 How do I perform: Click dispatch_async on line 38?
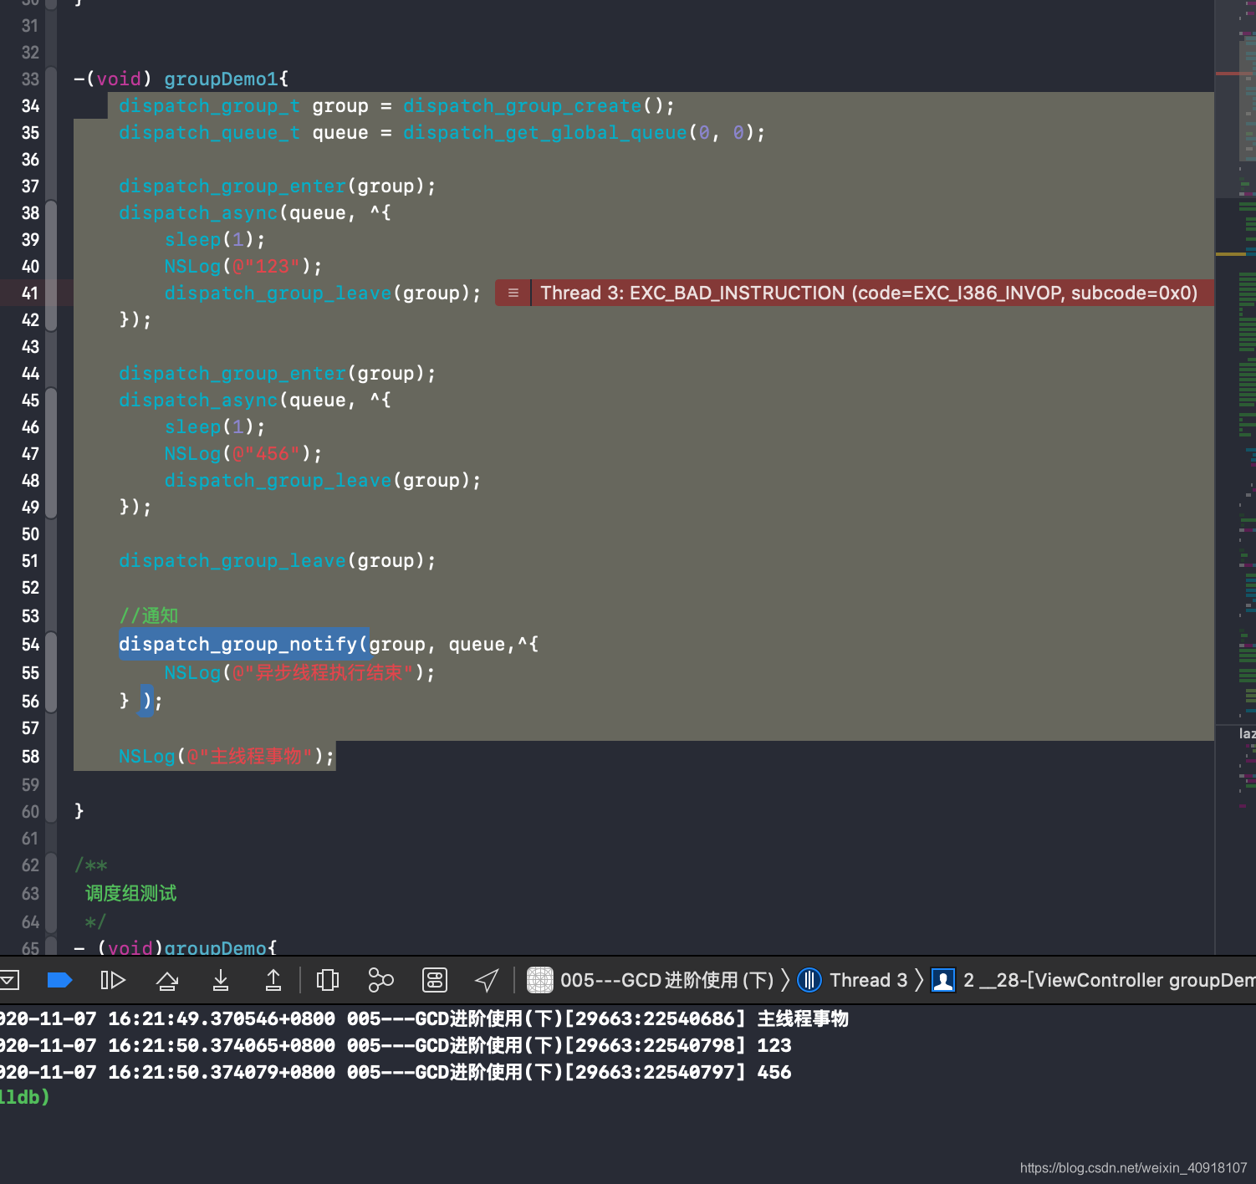[197, 213]
